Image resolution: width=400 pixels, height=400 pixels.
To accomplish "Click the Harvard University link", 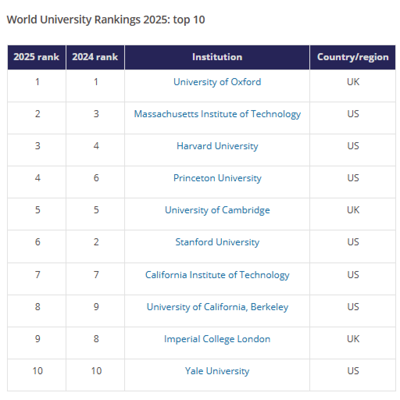I will tap(217, 146).
